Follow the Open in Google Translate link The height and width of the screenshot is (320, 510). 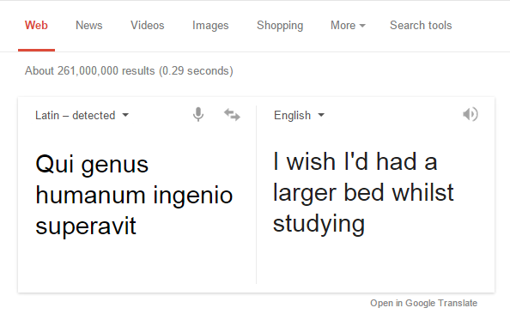(423, 303)
